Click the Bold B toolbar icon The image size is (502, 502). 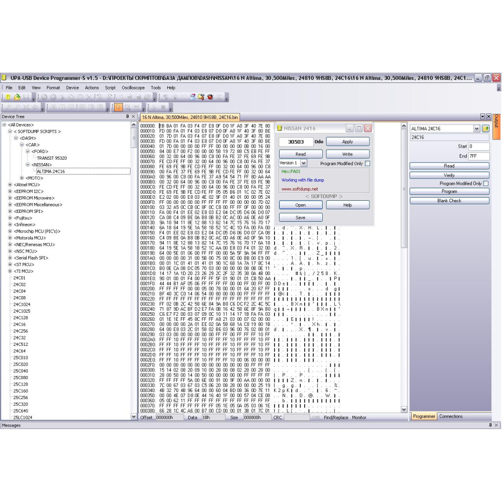click(53, 107)
